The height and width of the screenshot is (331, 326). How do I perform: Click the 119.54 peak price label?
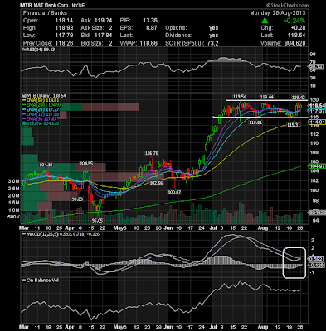point(240,97)
